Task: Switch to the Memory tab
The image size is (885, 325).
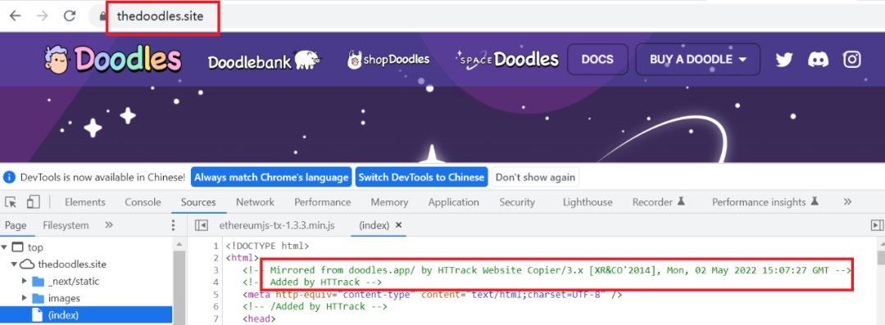Action: pos(389,202)
